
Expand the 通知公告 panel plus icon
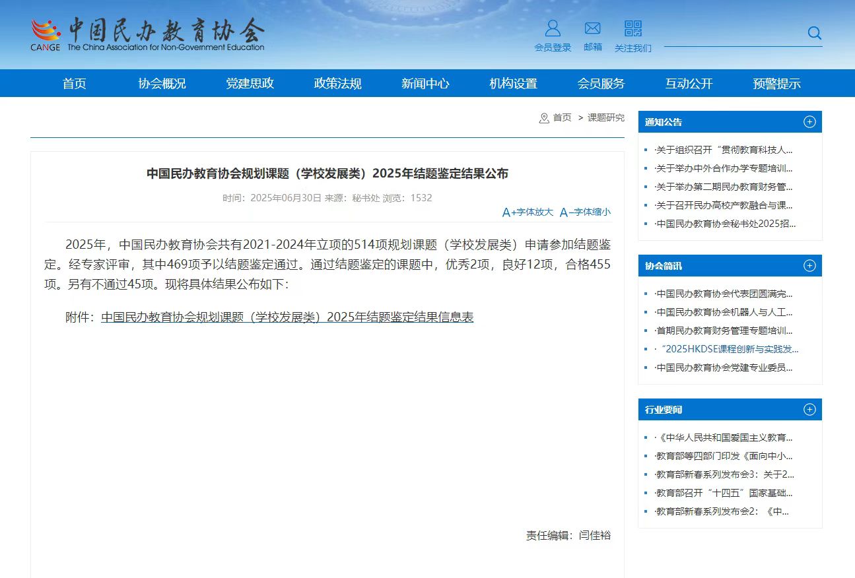809,122
